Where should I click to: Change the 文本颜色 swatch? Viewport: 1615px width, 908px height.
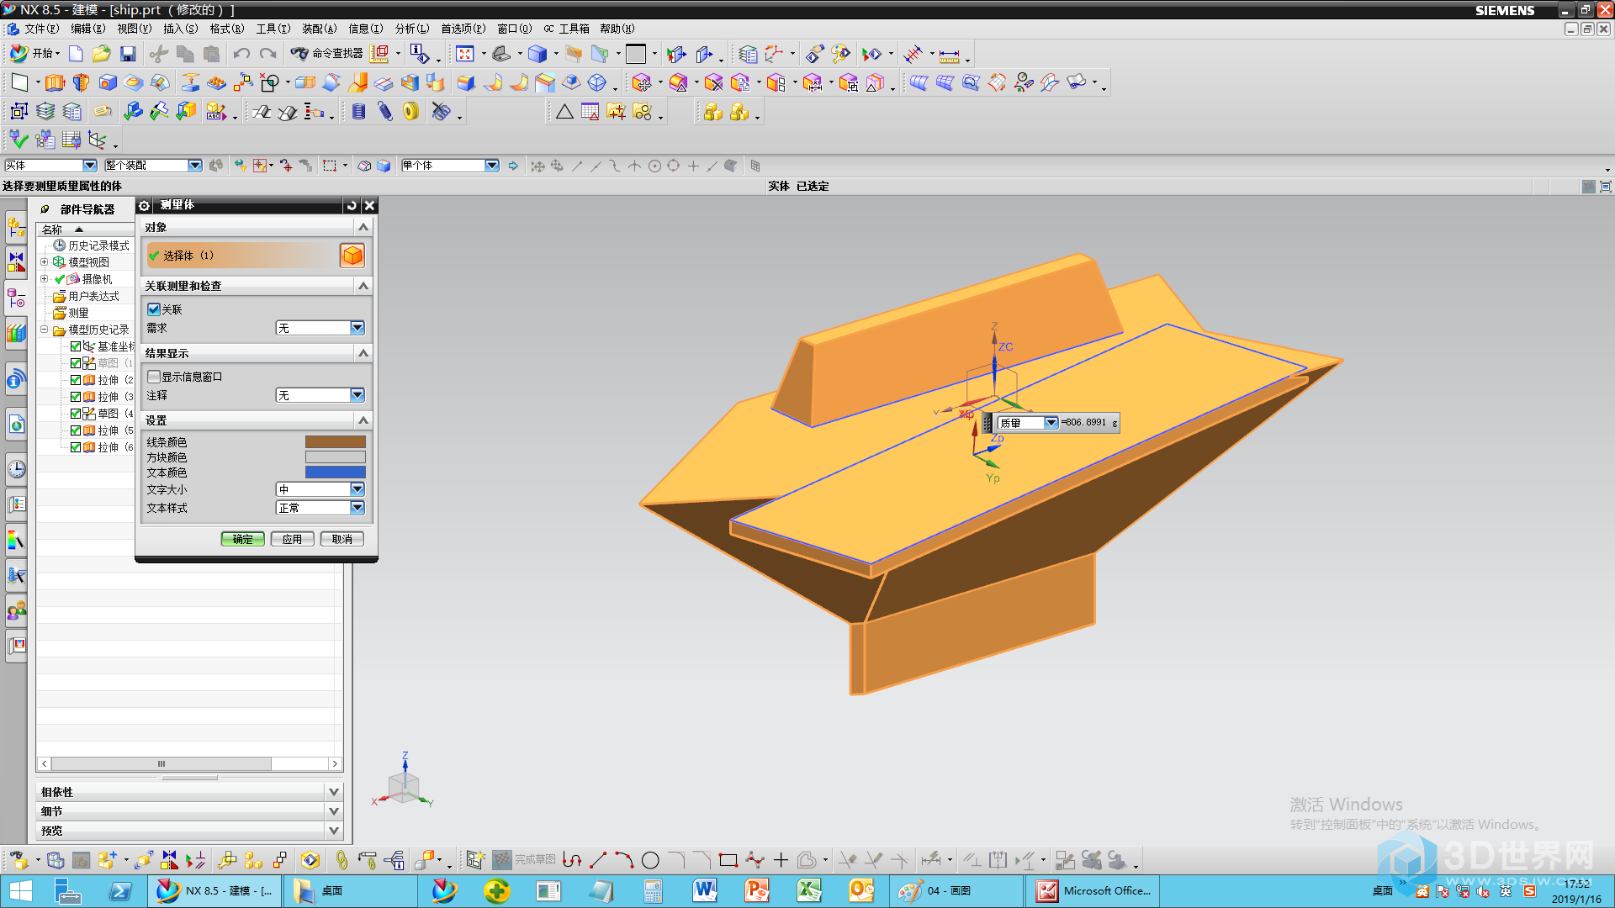click(335, 472)
